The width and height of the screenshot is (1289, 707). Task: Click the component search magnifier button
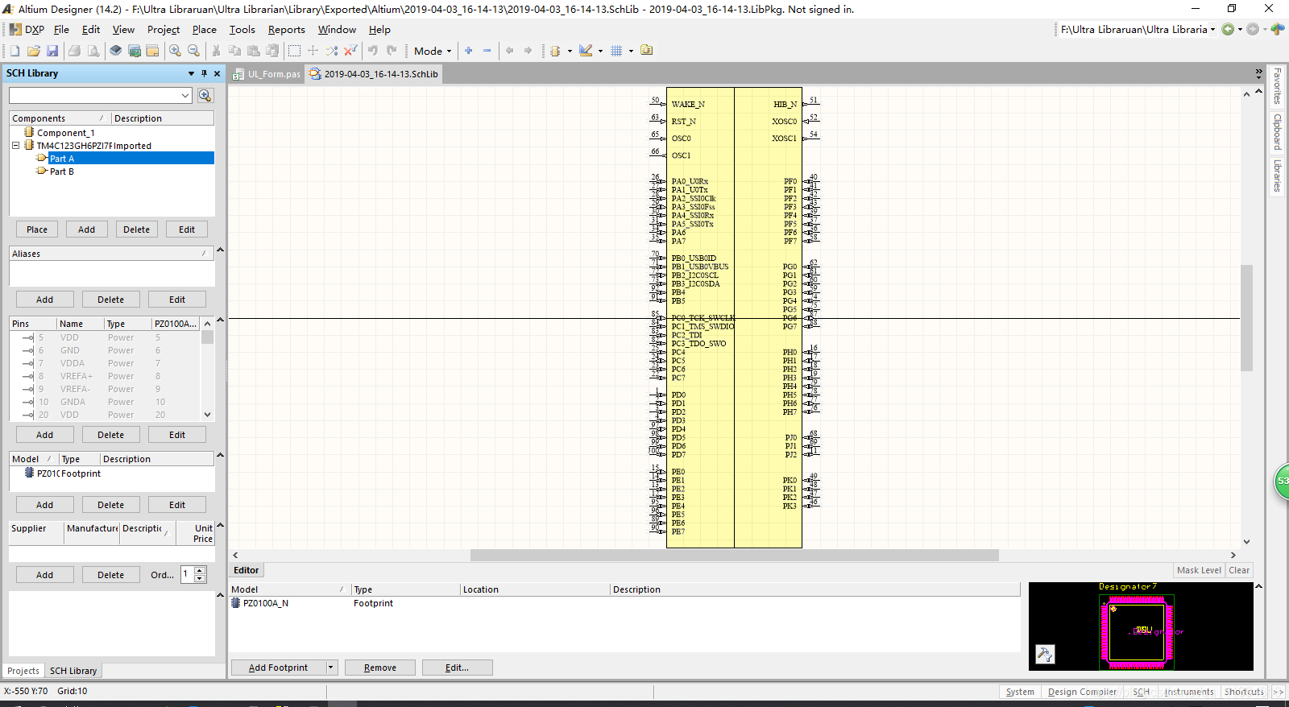tap(205, 96)
